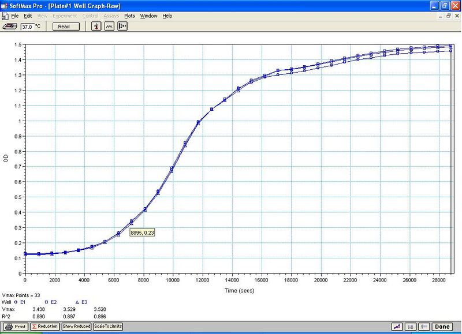The height and width of the screenshot is (334, 462).
Task: Open the list view icon at bottom right
Action: pyautogui.click(x=424, y=327)
